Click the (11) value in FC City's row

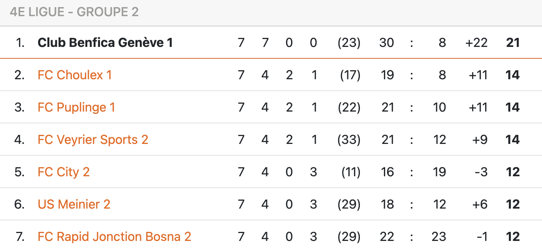click(350, 172)
